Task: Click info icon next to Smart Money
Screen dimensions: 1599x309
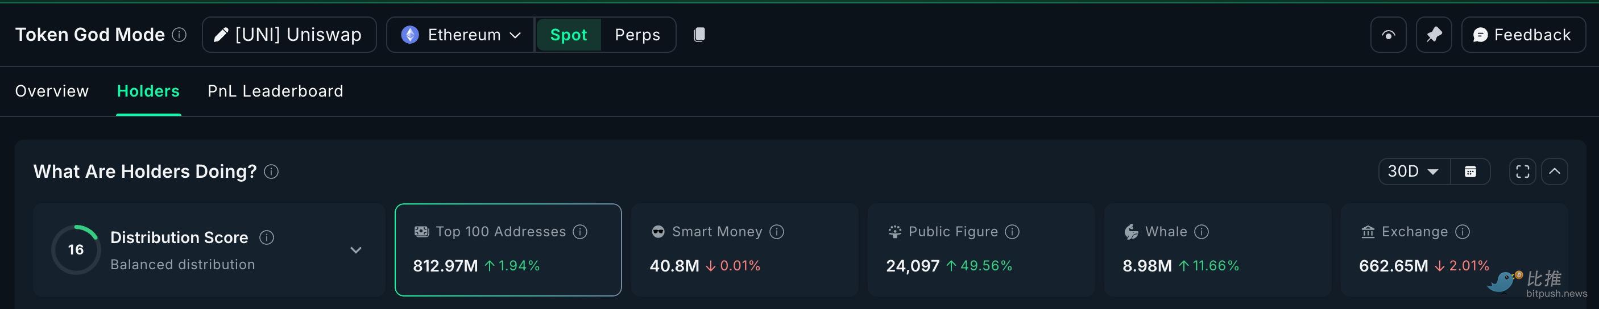Action: click(x=777, y=232)
